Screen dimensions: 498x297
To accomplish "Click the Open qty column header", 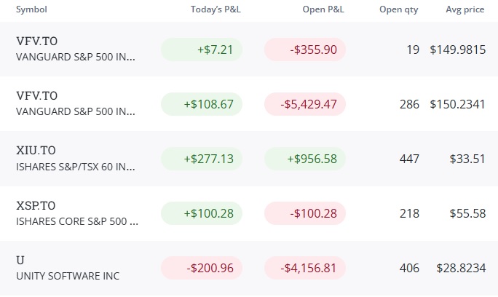I will point(399,10).
